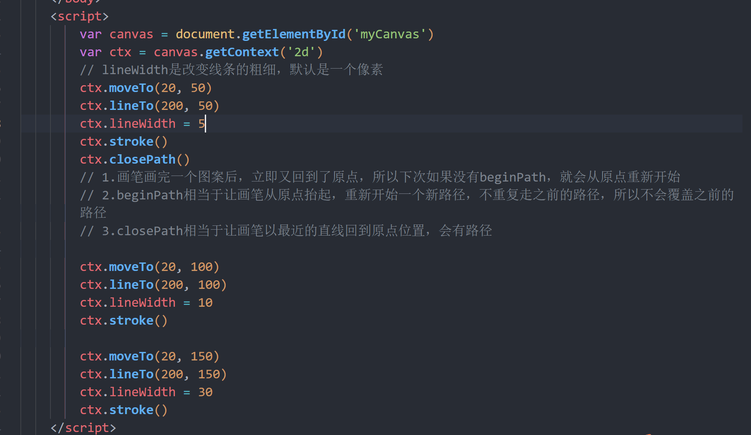Click the comment starting with '// 3.closePath'

point(286,231)
